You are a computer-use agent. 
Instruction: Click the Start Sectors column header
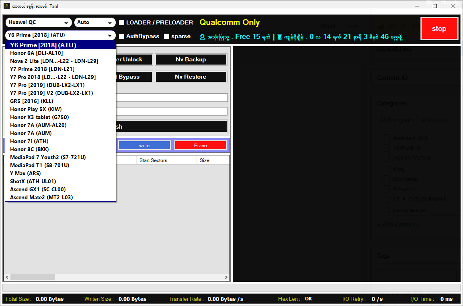pyautogui.click(x=153, y=160)
